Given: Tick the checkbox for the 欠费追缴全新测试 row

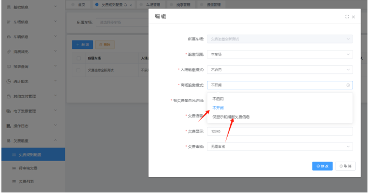Looking at the screenshot, I should pyautogui.click(x=78, y=70).
